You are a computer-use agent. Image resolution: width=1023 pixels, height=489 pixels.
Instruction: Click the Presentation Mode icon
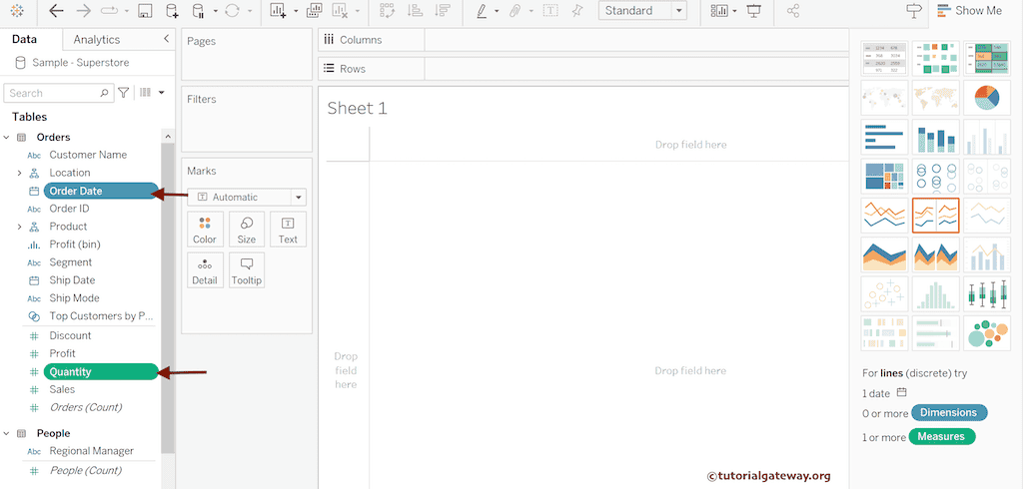[753, 11]
